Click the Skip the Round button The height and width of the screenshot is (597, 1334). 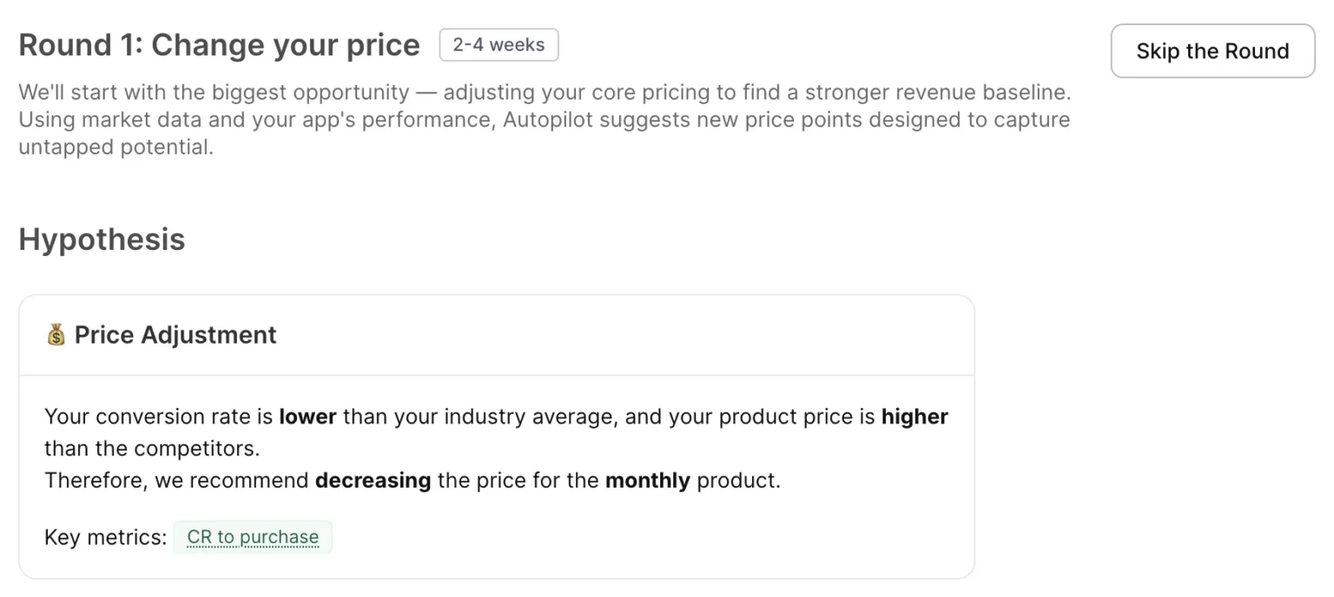tap(1212, 51)
